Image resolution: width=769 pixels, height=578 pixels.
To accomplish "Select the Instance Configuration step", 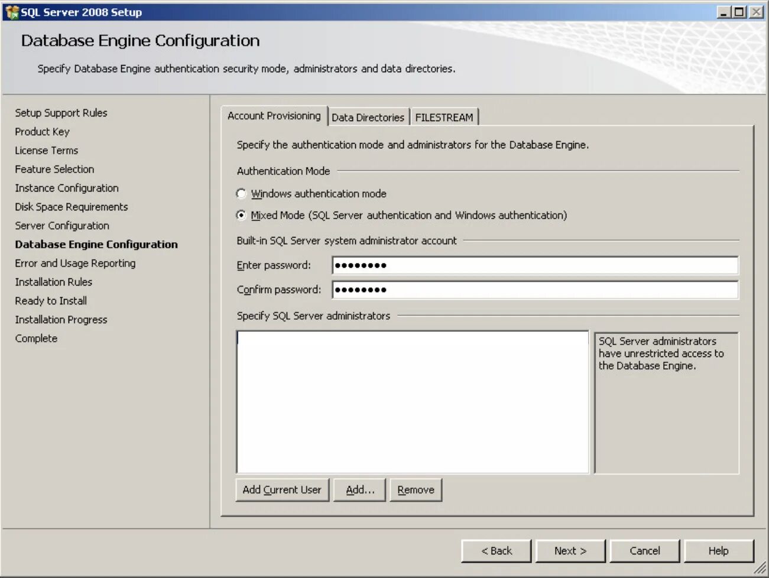I will click(x=67, y=188).
